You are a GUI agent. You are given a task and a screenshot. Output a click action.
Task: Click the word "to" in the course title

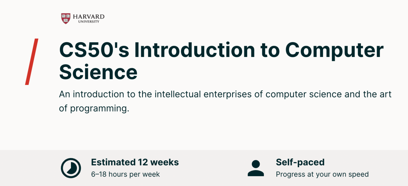coord(270,50)
